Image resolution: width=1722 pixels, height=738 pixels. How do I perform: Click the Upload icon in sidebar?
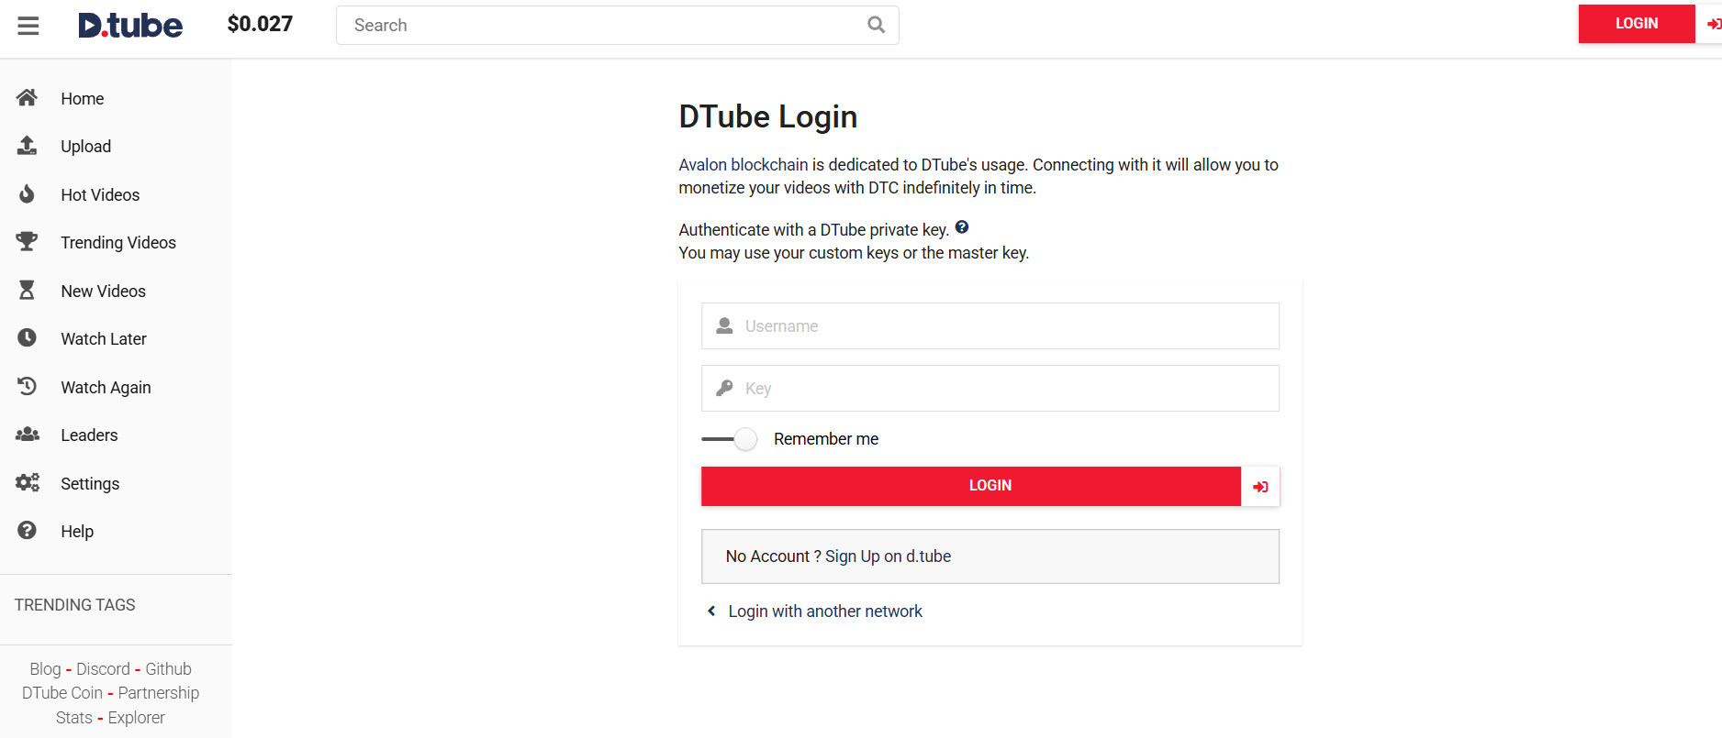coord(27,145)
